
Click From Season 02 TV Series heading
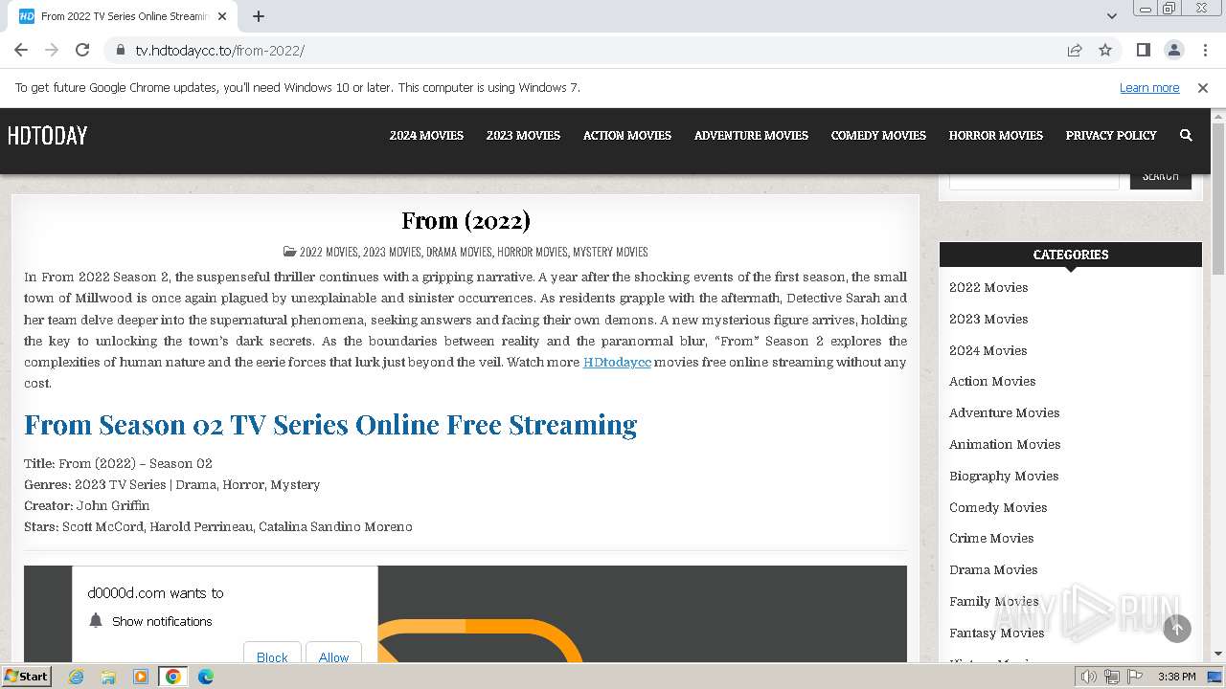point(330,424)
